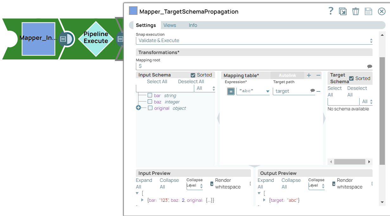Click Select All in Input Schema
The image size is (390, 216).
(x=157, y=82)
